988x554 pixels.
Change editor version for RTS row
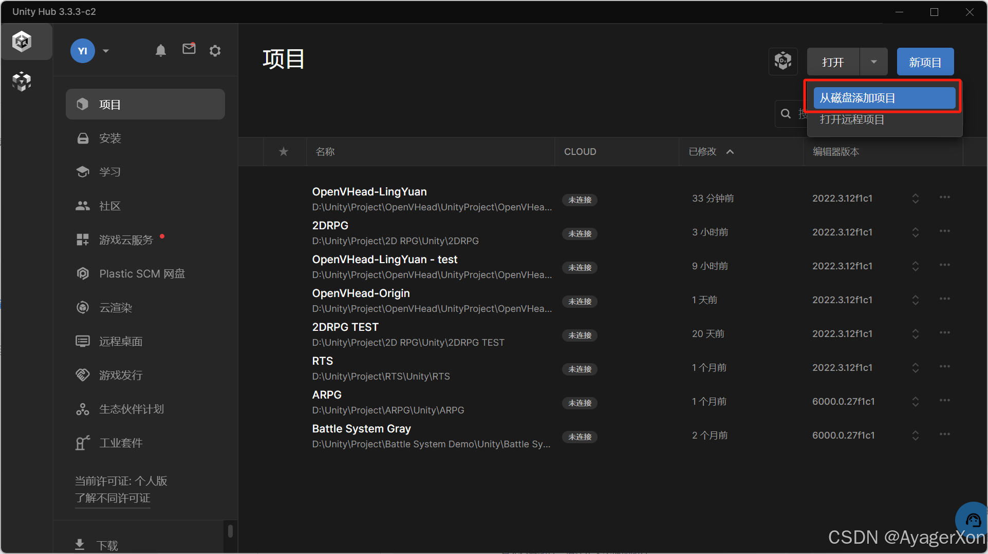(916, 368)
